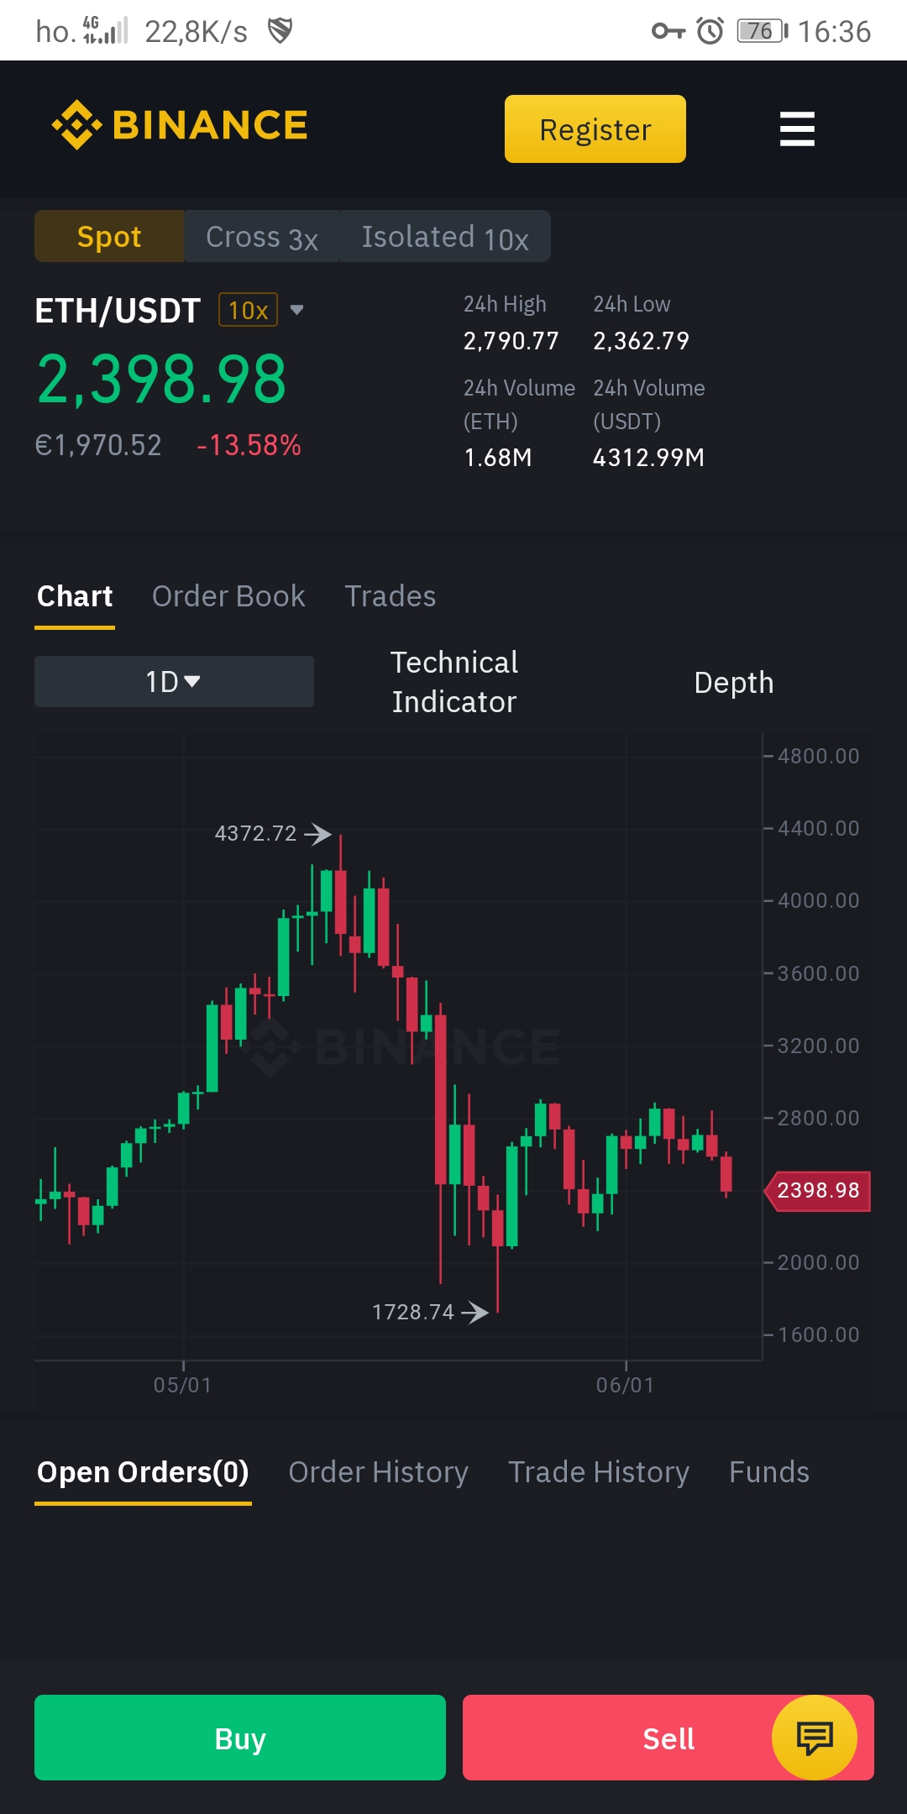Tap the VPN key status icon

click(x=668, y=31)
